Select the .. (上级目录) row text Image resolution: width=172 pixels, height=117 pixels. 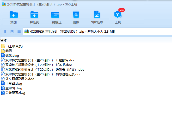tap(14, 46)
